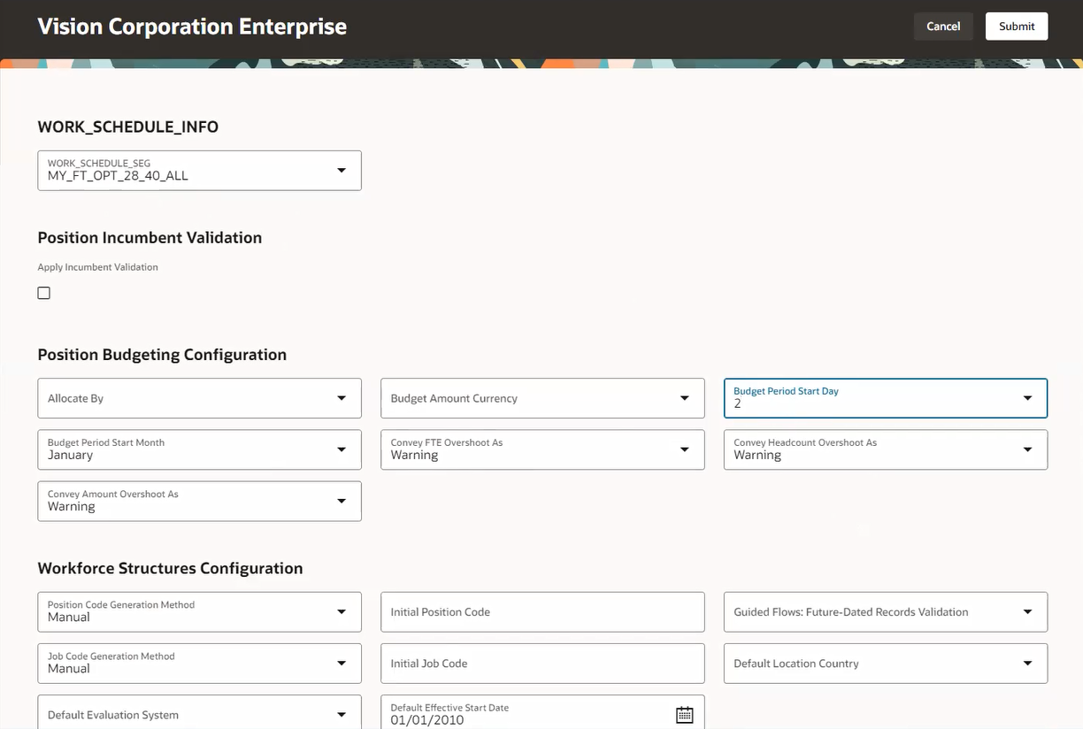Open Default Evaluation System dropdown
This screenshot has width=1083, height=729.
342,715
